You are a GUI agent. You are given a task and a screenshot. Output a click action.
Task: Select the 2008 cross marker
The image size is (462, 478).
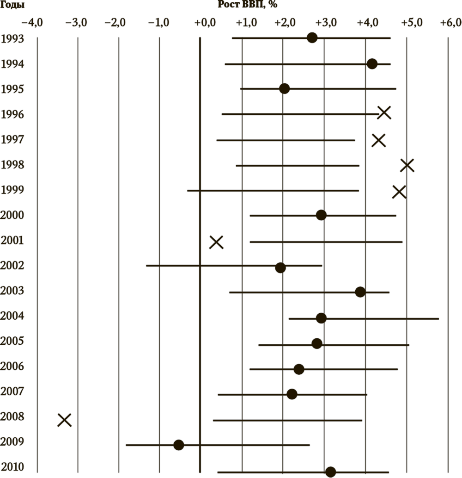click(65, 420)
